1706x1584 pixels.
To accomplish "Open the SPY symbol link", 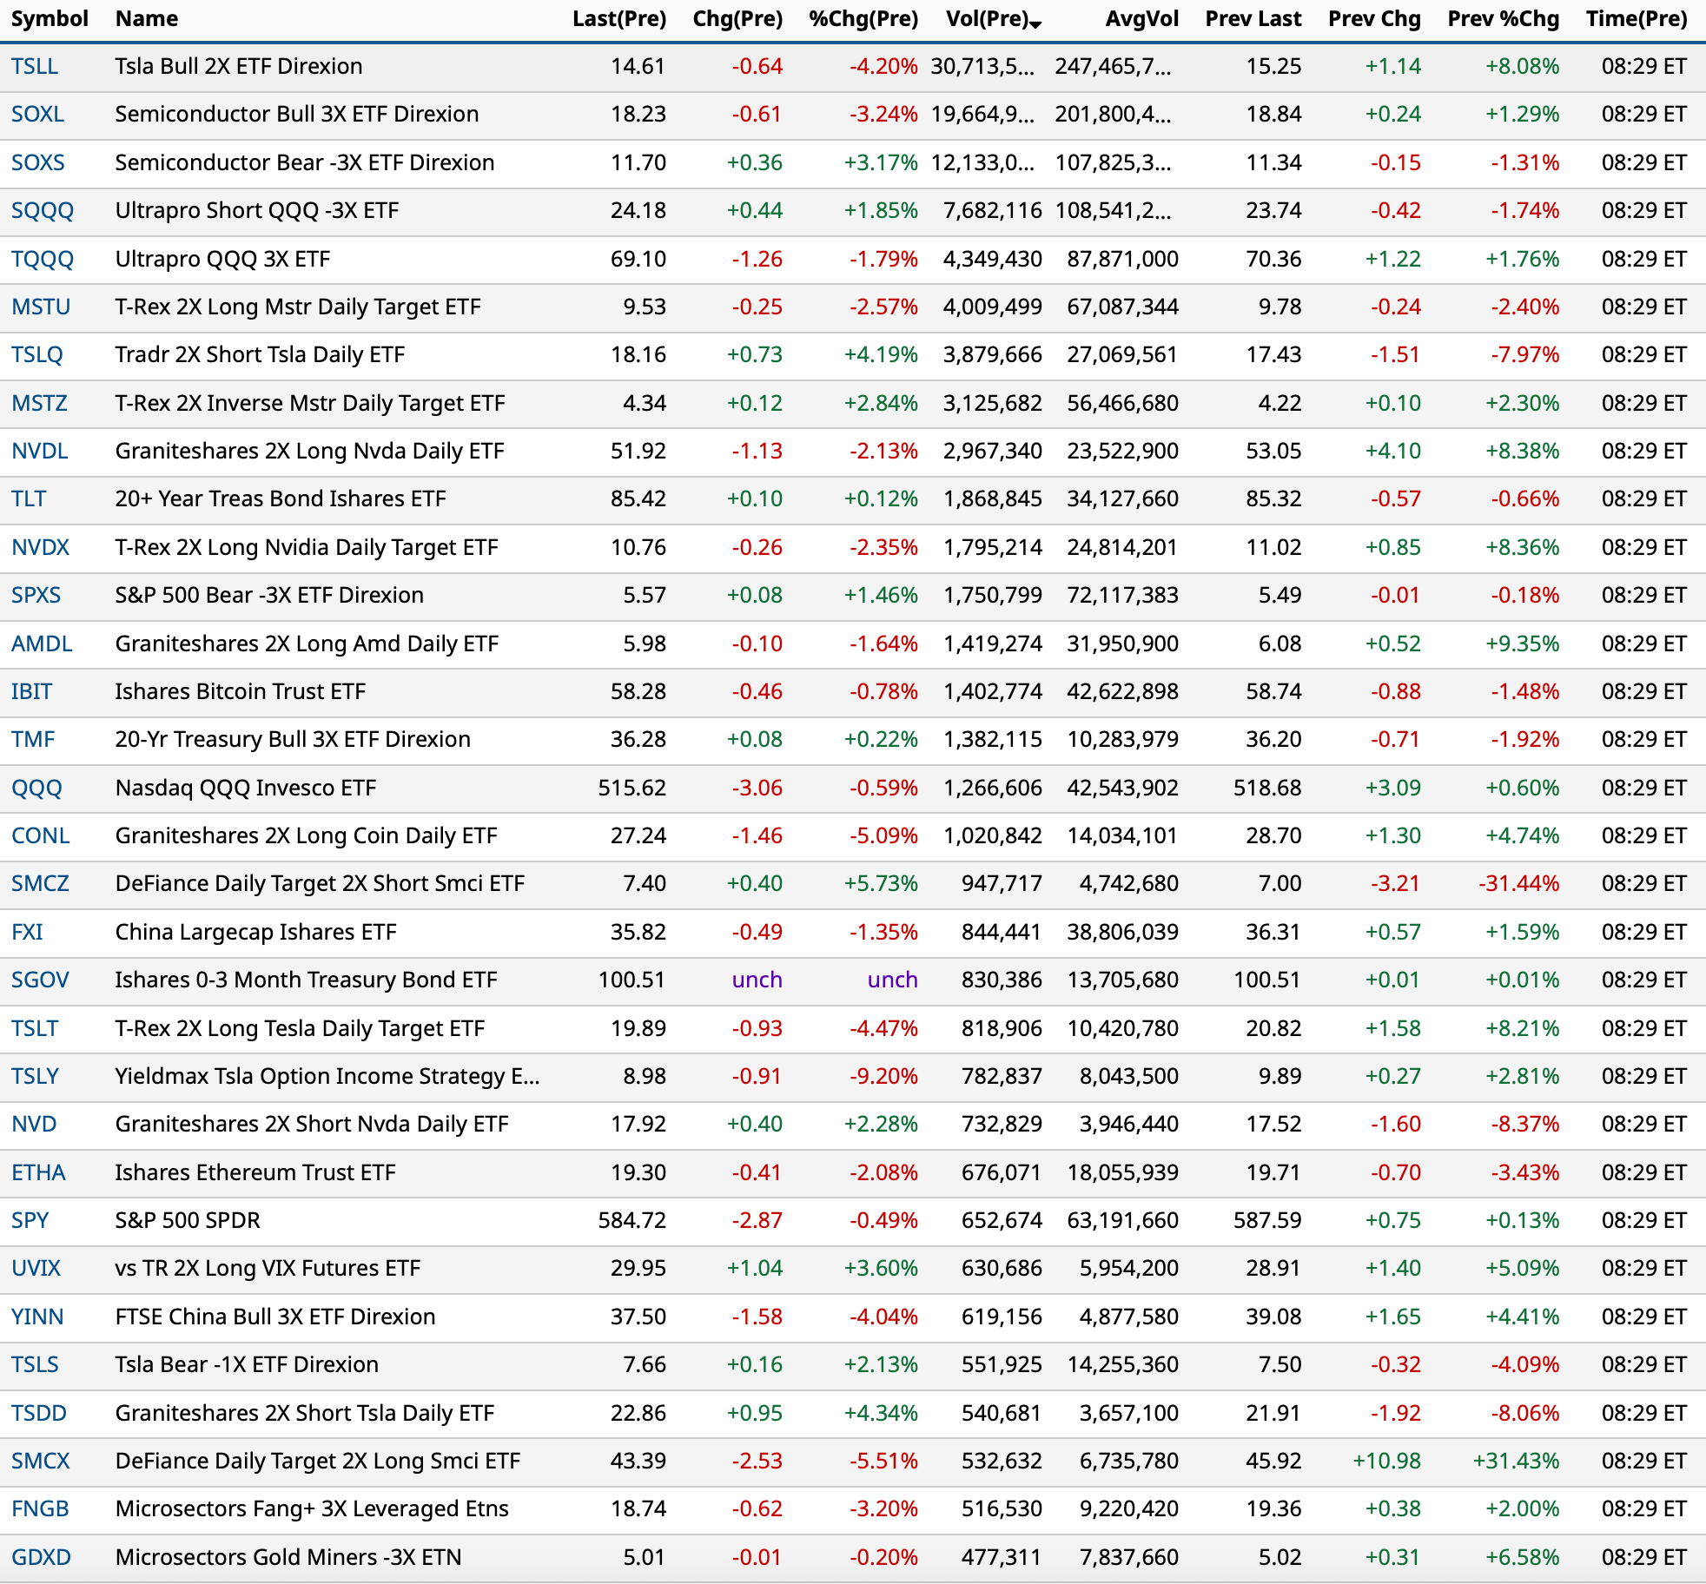I will (30, 1221).
